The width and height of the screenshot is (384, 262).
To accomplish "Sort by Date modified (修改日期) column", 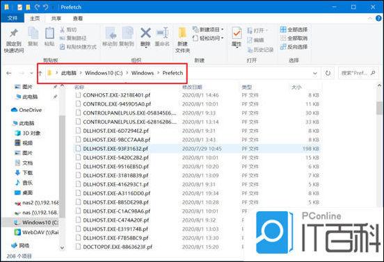I will point(192,87).
